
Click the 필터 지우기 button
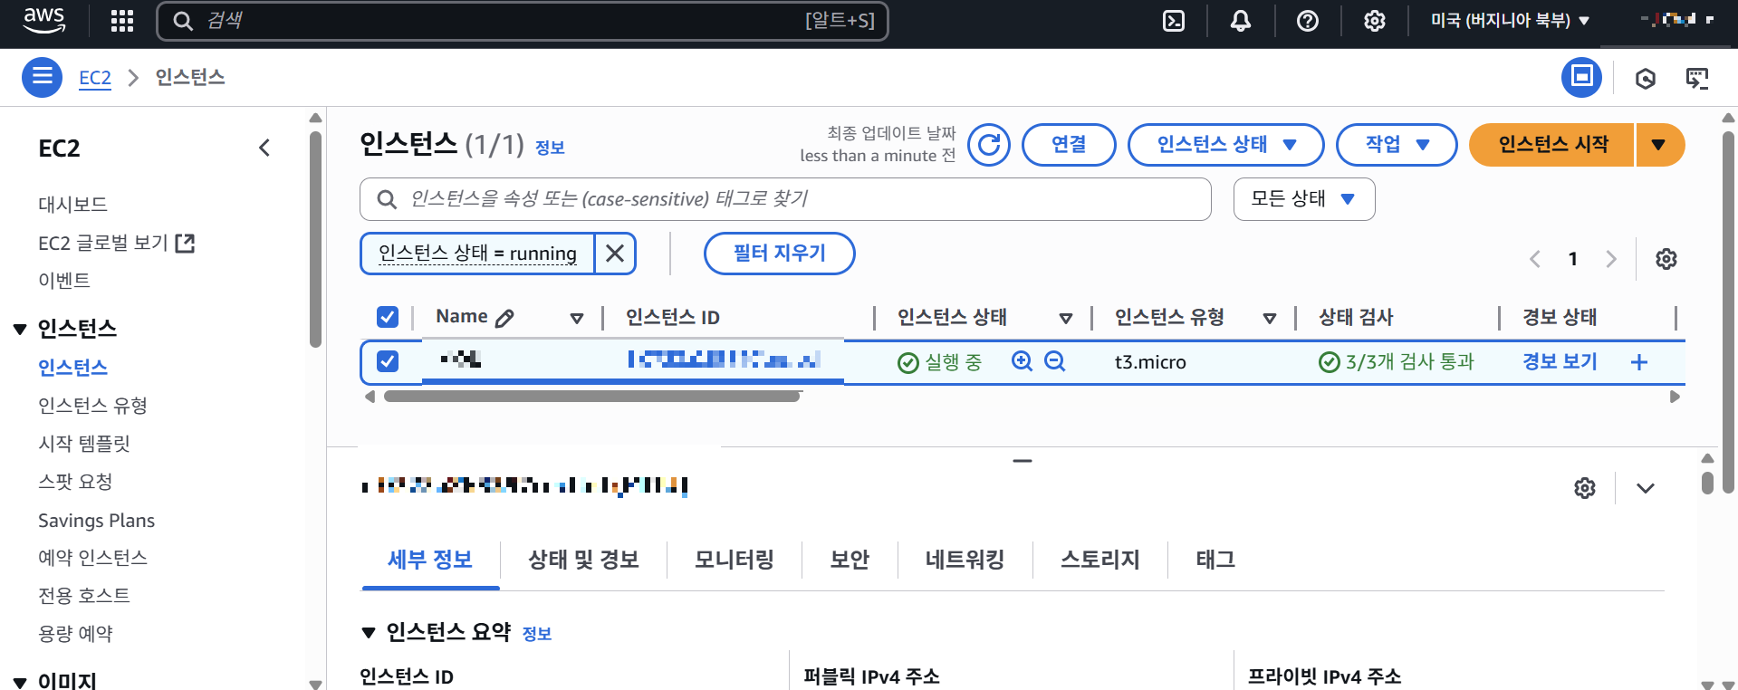point(780,254)
